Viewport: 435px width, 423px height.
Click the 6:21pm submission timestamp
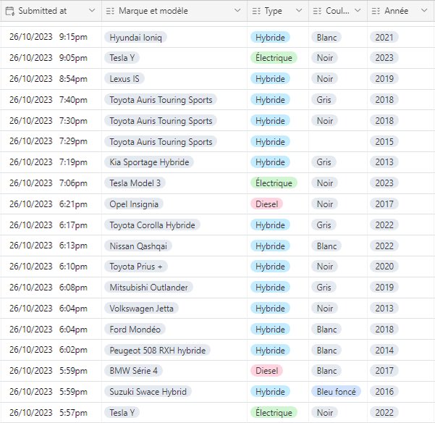tap(48, 204)
